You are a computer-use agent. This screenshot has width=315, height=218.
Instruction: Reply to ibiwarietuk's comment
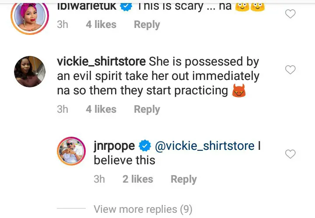[147, 24]
